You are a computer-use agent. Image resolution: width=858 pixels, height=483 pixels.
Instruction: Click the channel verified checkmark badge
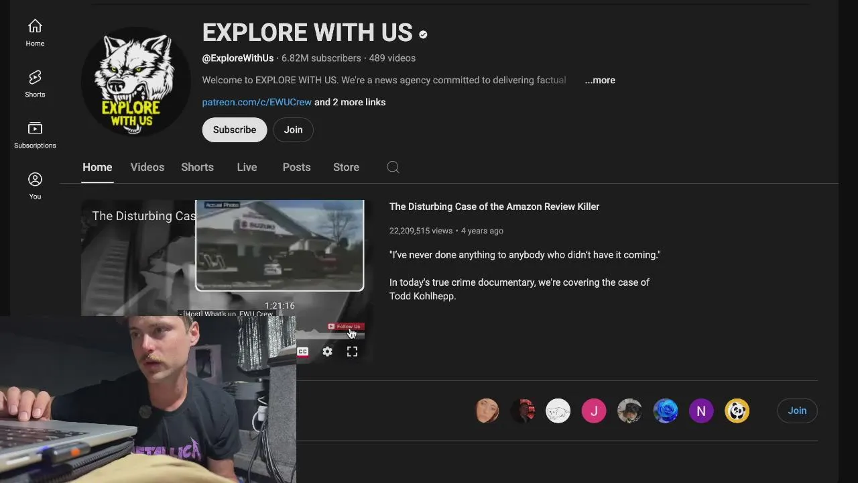423,34
